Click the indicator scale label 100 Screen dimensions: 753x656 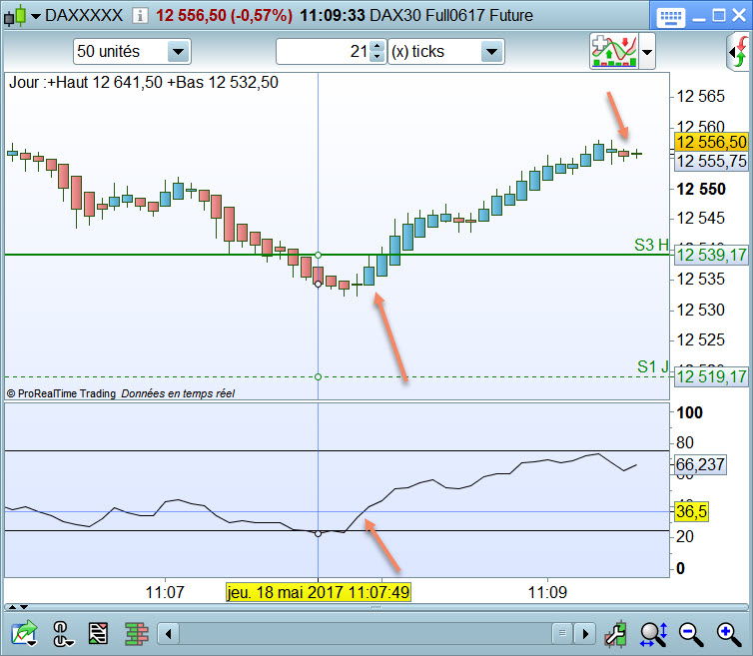pyautogui.click(x=690, y=412)
